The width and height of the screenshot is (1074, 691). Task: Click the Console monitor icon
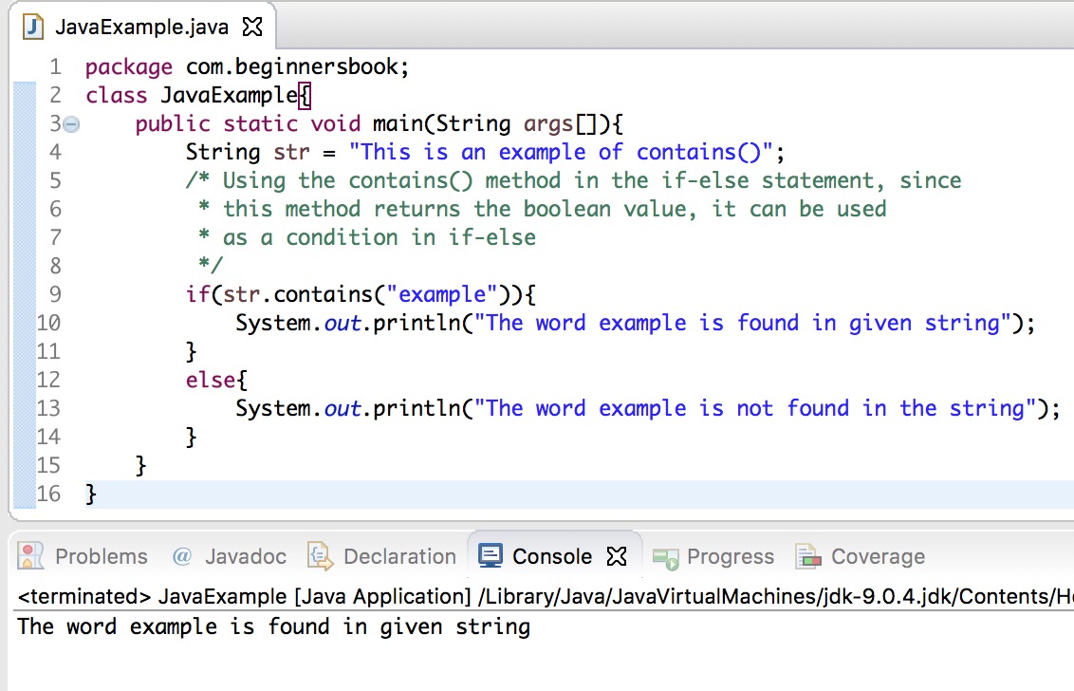491,556
